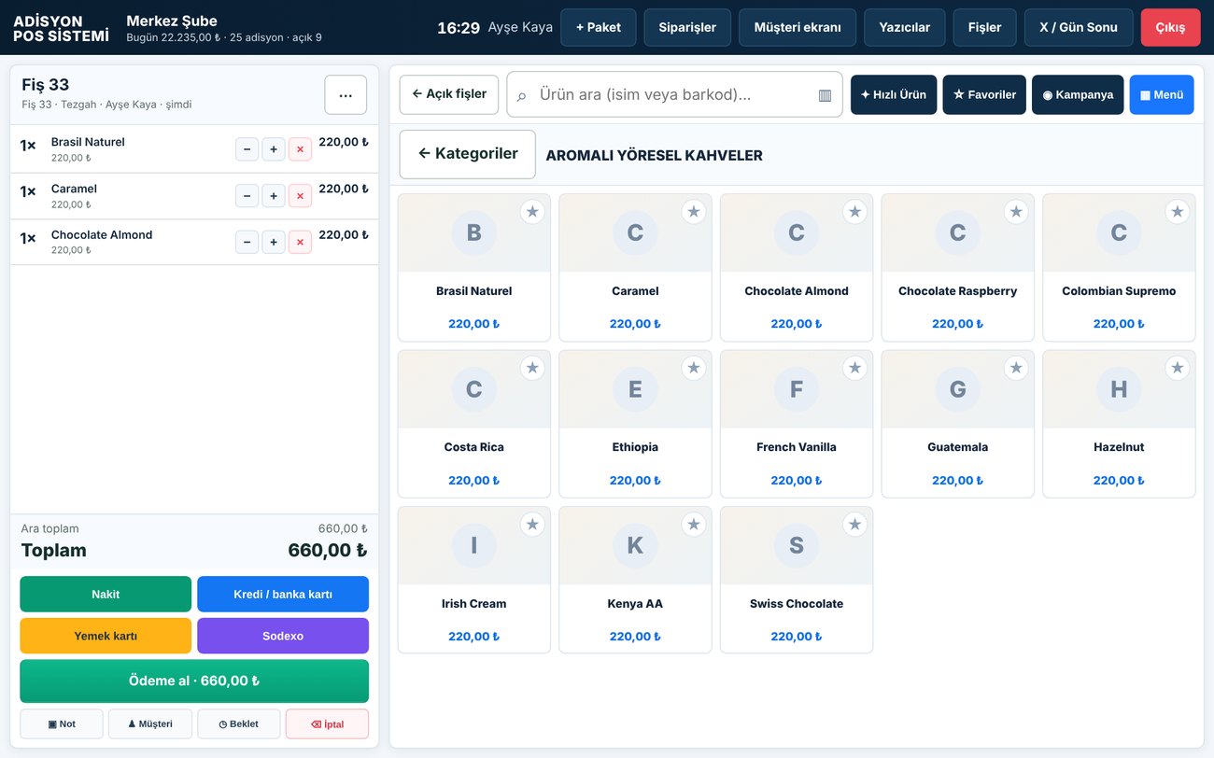The image size is (1214, 758).
Task: Remove Brasil Naturel line with red X
Action: (300, 149)
